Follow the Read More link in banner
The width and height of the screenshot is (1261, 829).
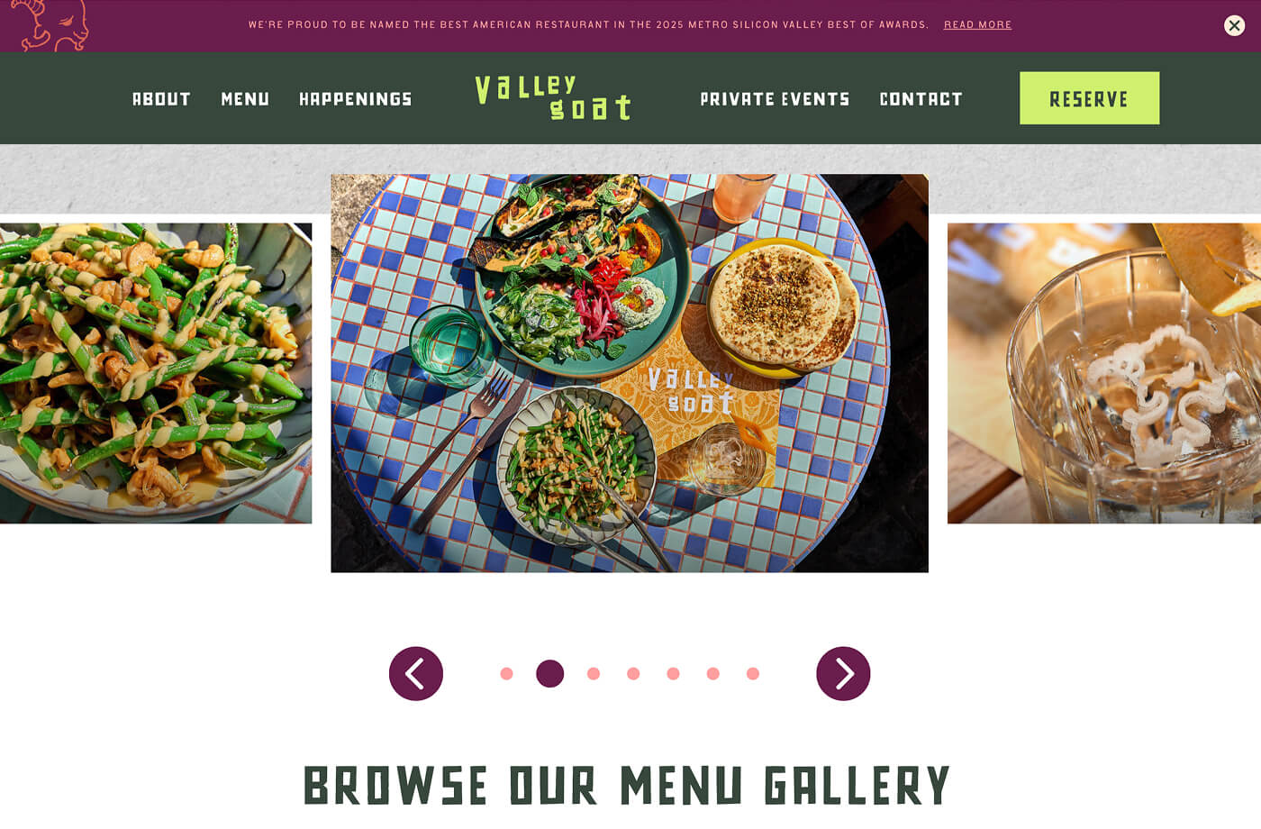click(x=977, y=24)
